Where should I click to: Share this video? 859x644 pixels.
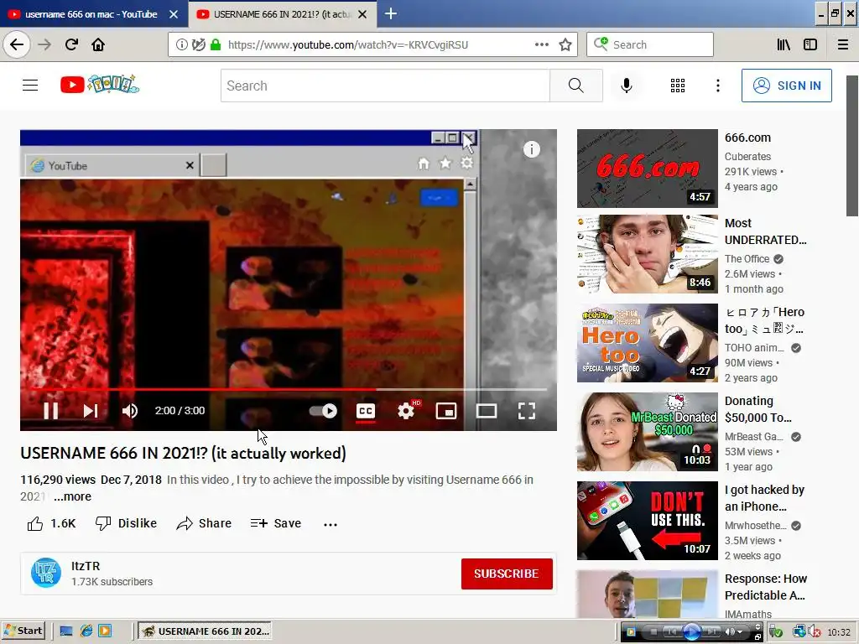[x=204, y=523]
